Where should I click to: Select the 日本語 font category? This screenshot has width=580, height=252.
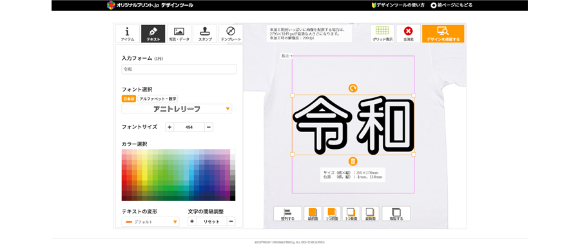pyautogui.click(x=129, y=99)
